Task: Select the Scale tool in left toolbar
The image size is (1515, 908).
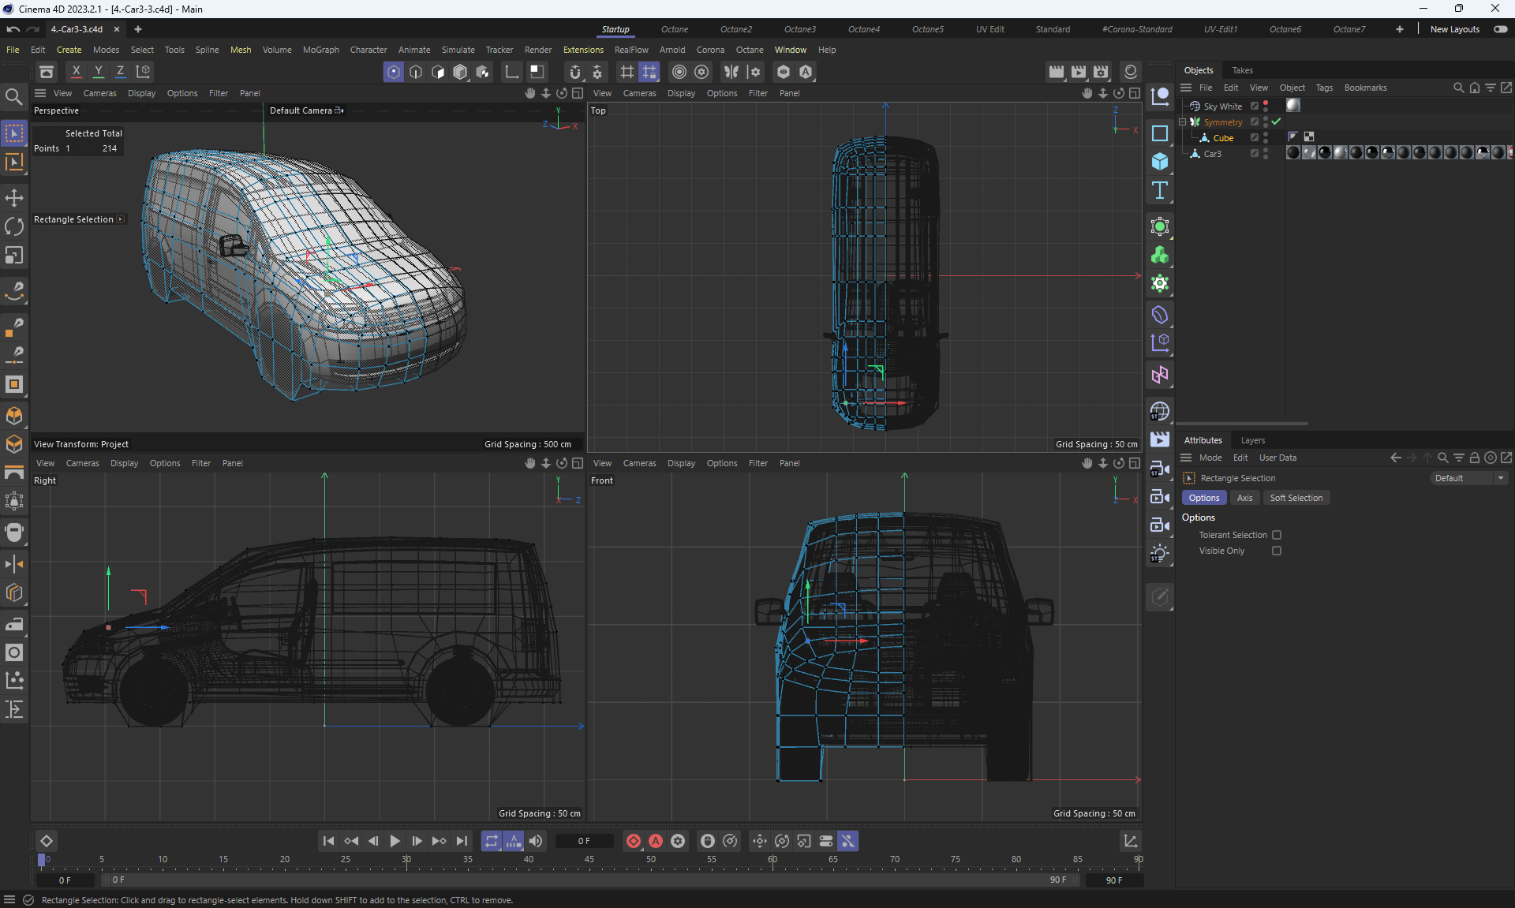Action: tap(14, 256)
